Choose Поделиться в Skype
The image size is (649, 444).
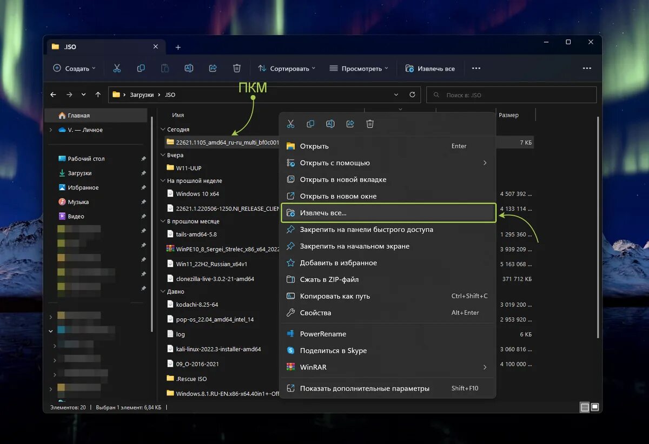click(387, 351)
